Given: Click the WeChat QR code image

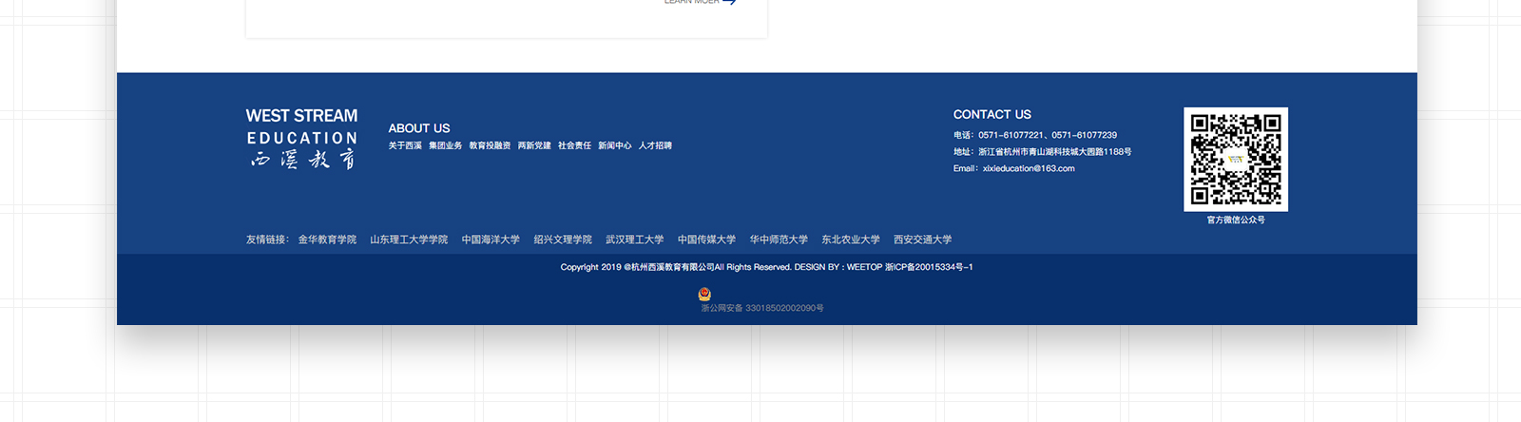Looking at the screenshot, I should (x=1235, y=159).
